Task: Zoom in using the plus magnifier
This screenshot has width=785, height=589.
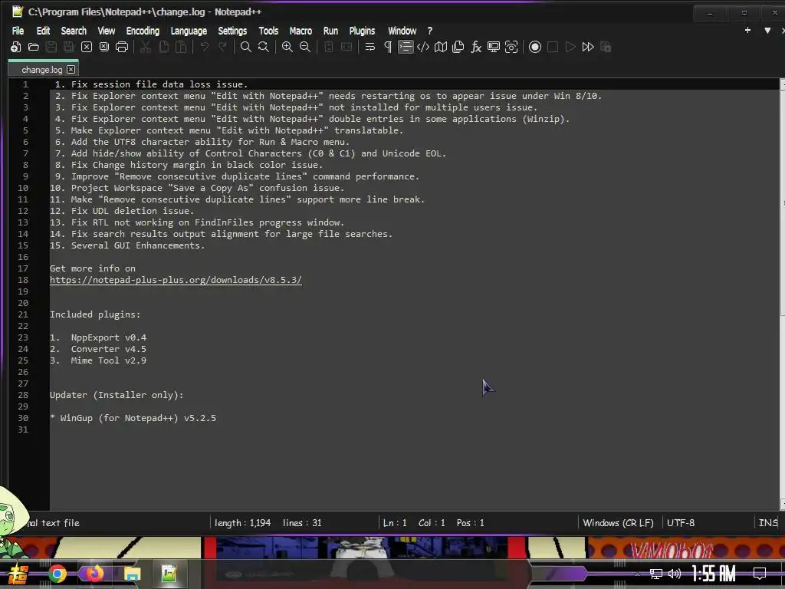Action: tap(287, 47)
